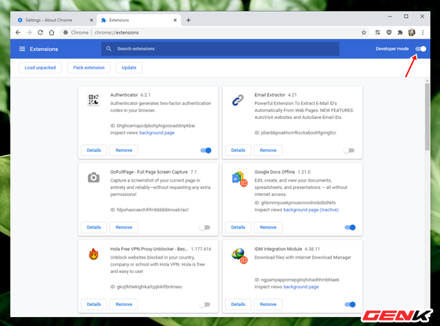Remove the Email Extractor extension

[x=268, y=150]
